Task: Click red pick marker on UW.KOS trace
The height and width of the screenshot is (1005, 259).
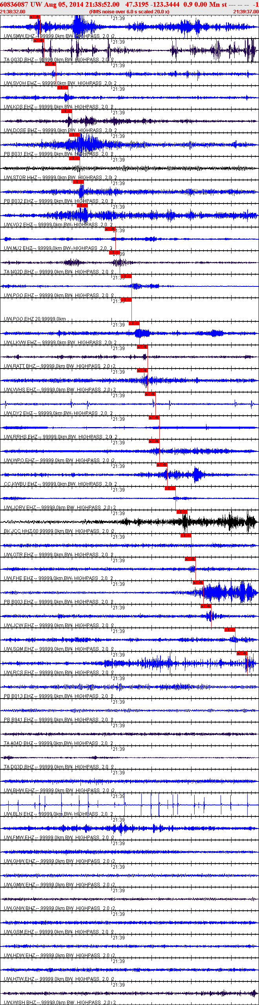Action: point(63,88)
